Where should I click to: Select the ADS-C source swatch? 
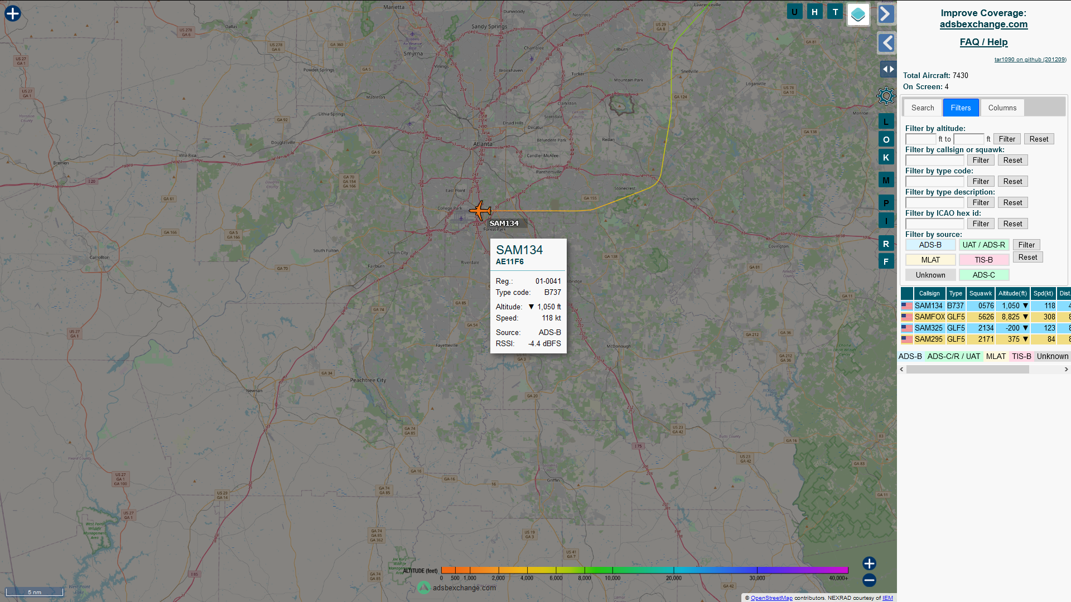tap(983, 275)
